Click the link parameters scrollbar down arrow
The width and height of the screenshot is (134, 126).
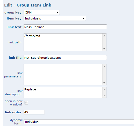pyautogui.click(x=104, y=83)
